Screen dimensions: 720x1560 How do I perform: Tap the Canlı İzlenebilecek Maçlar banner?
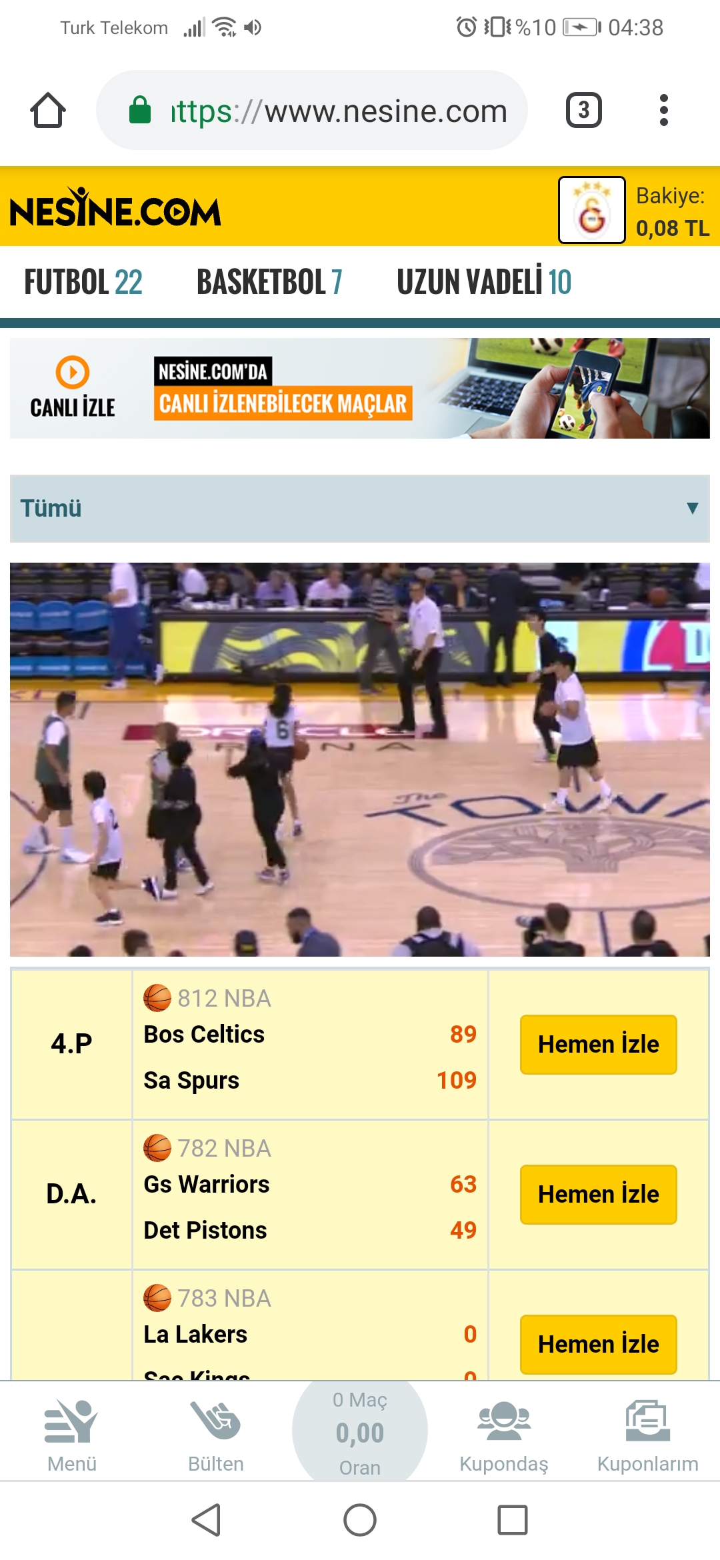(x=360, y=388)
